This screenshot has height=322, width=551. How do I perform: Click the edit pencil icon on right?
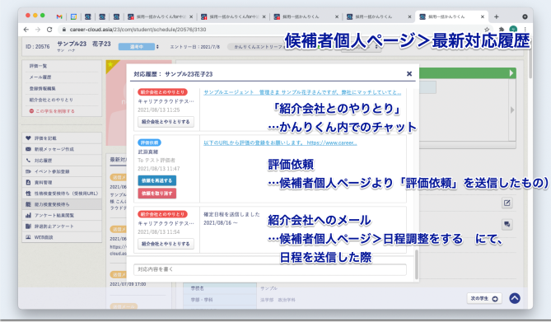coord(507,203)
